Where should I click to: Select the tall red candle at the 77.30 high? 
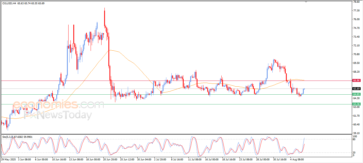104,17
